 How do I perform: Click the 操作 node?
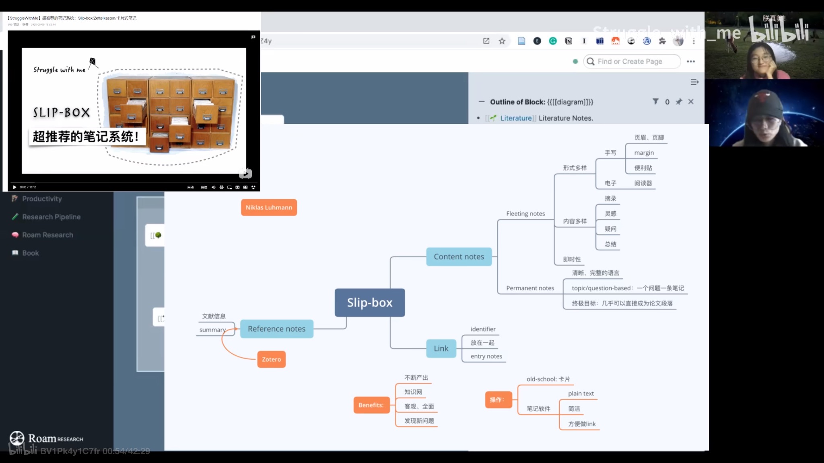tap(499, 400)
